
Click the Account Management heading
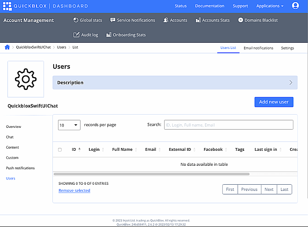click(x=29, y=20)
